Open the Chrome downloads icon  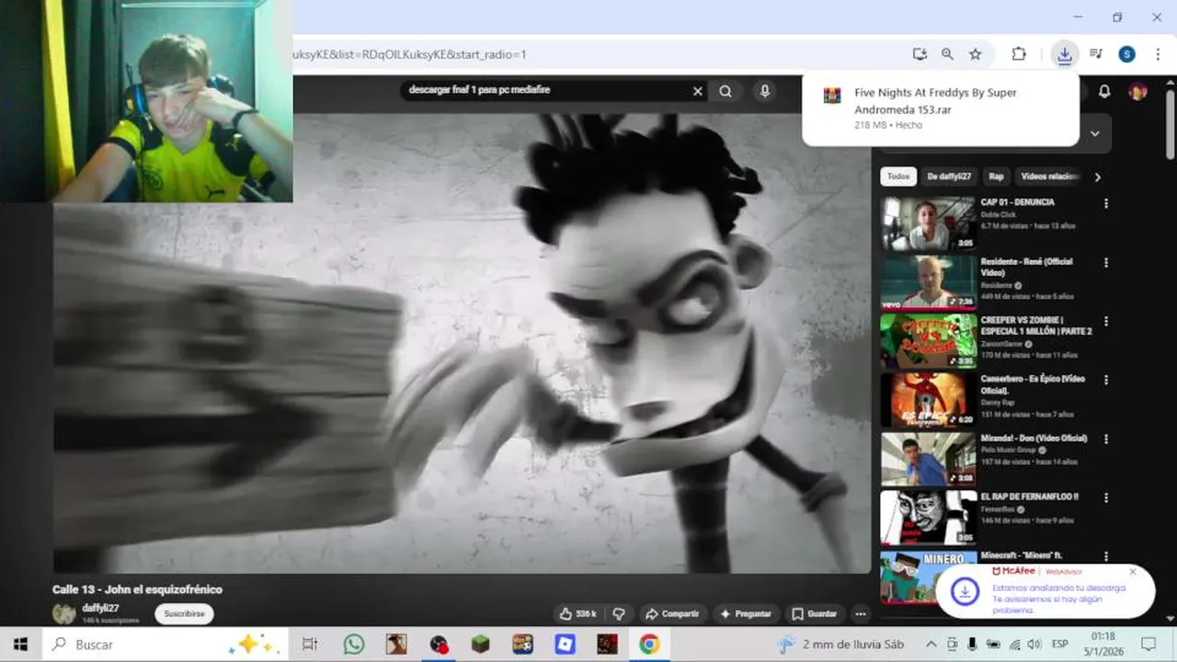pos(1064,54)
